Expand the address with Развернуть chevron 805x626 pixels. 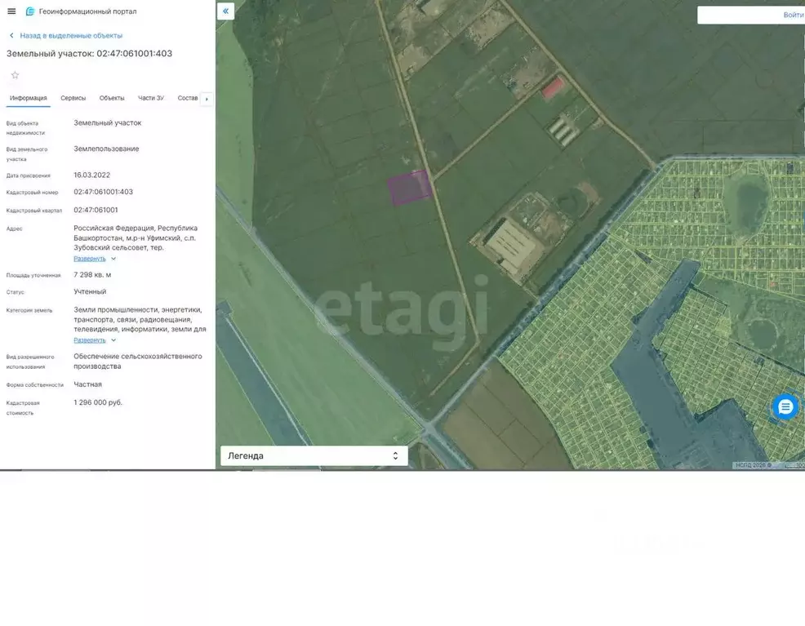pyautogui.click(x=113, y=259)
